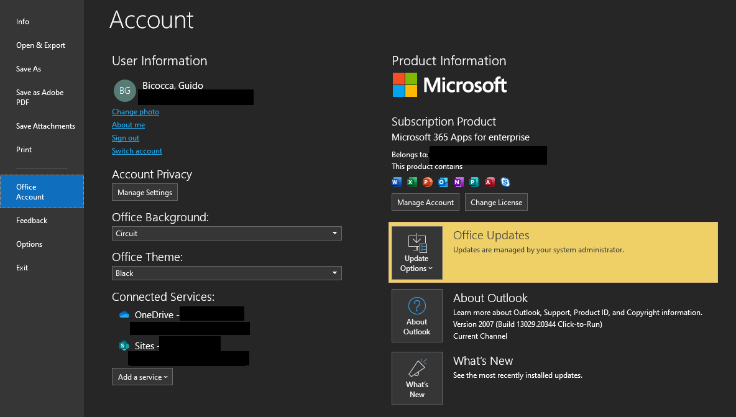Viewport: 736px width, 417px height.
Task: Click the "Sites -" service label
Action: 147,346
